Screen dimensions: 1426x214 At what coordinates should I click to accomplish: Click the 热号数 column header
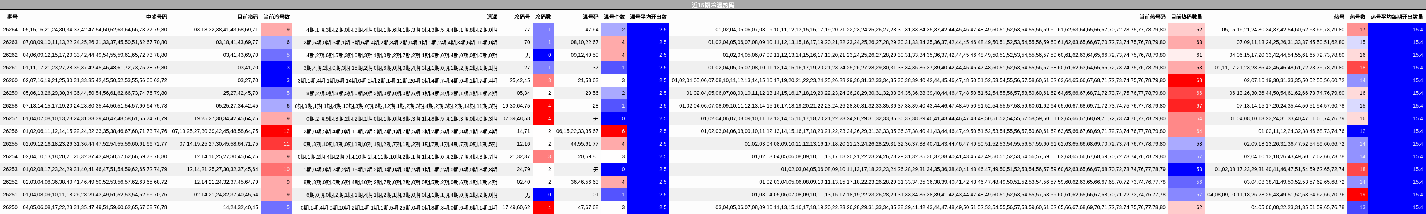[x=1358, y=17]
